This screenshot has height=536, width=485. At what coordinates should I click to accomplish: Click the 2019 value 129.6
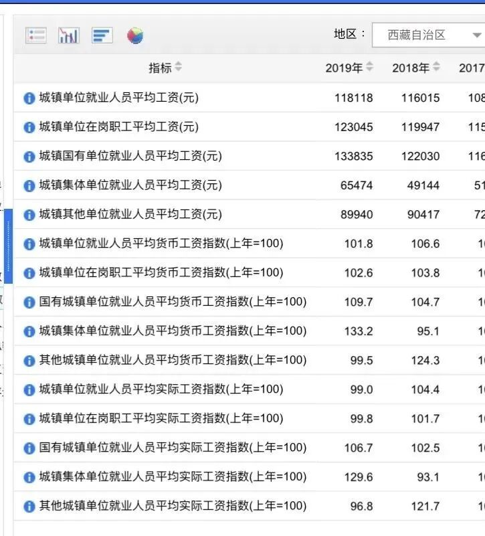pos(359,477)
